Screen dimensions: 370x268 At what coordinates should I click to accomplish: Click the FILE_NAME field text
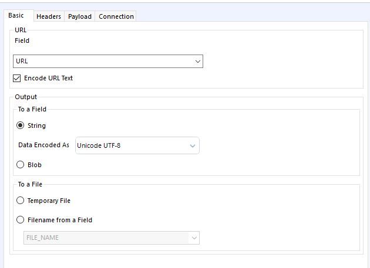pos(43,238)
